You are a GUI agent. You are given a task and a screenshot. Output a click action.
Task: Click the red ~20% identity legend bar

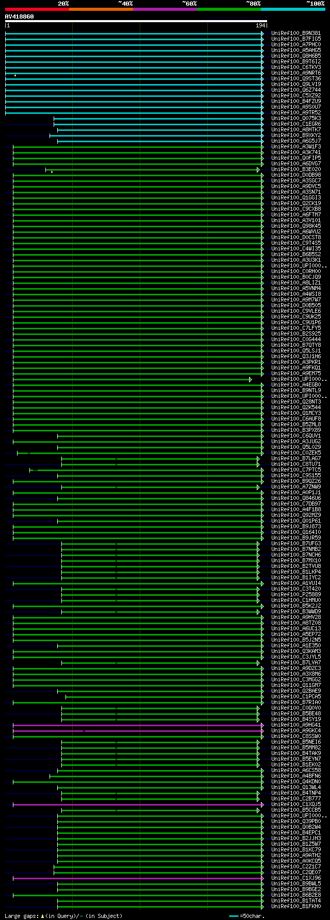pos(37,9)
